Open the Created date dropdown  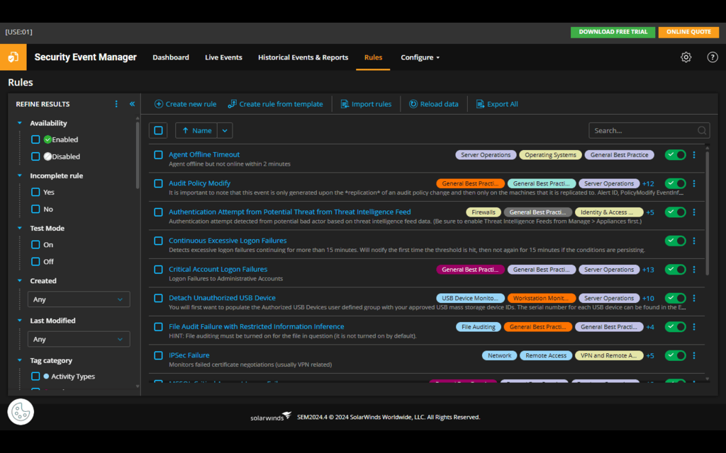coord(78,299)
